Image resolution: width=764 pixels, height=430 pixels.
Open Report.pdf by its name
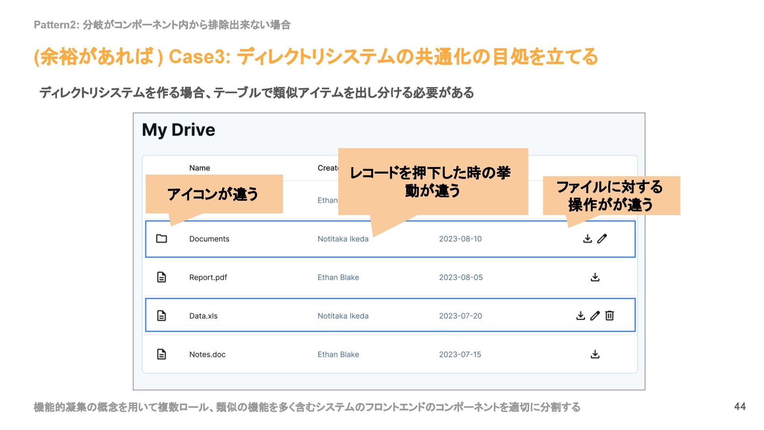click(208, 278)
